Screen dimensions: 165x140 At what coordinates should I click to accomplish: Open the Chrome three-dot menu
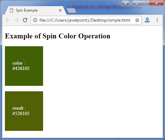coord(157,20)
